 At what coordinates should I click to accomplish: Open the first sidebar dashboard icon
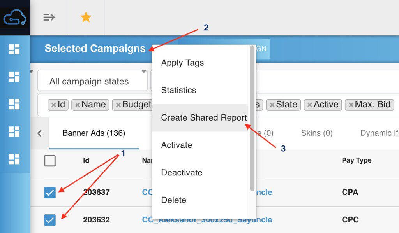[x=14, y=49]
